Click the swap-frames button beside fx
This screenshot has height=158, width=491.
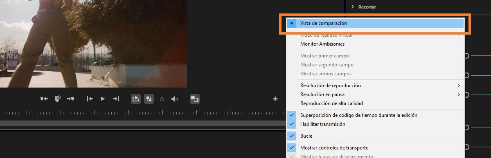(149, 99)
